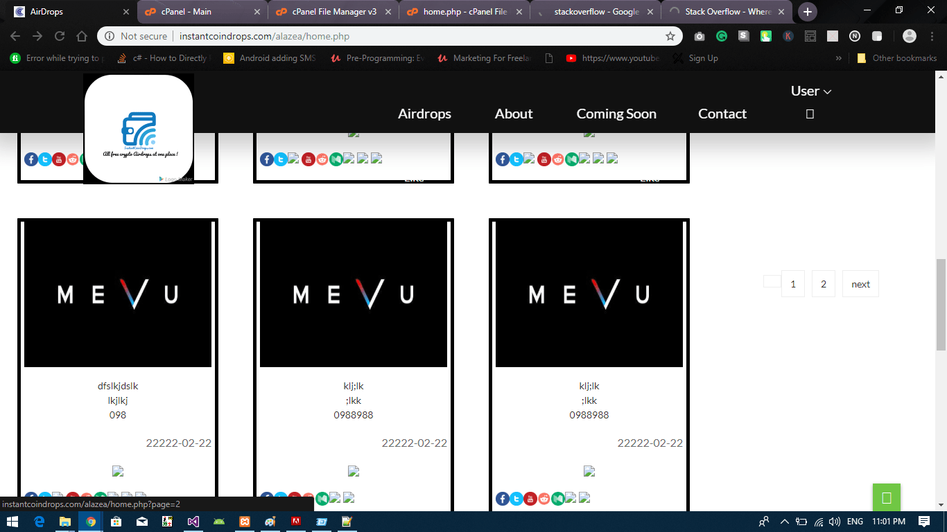Show hidden system tray icons
Screen dimensions: 947x532
point(785,522)
